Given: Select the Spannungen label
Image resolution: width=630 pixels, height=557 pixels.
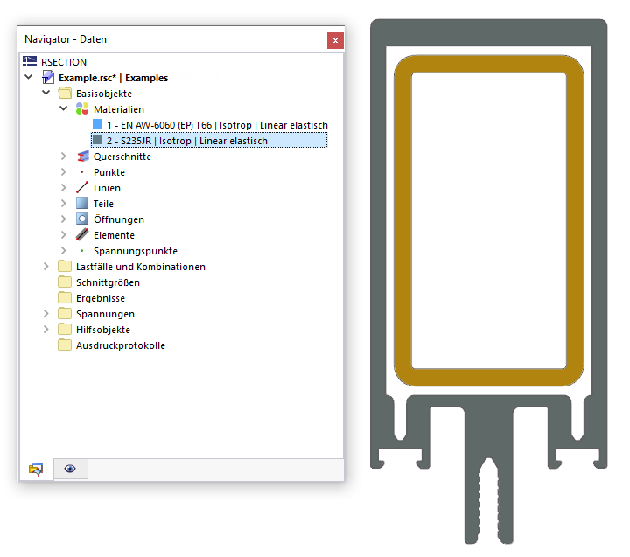Looking at the screenshot, I should click(x=105, y=314).
